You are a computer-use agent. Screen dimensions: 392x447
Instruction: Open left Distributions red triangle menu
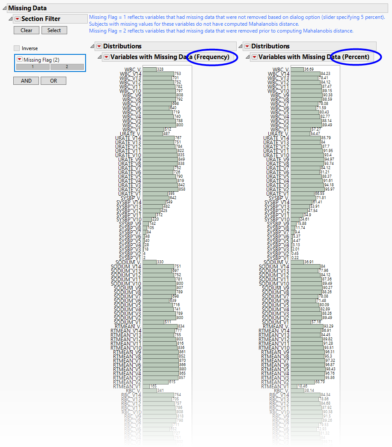[99, 46]
